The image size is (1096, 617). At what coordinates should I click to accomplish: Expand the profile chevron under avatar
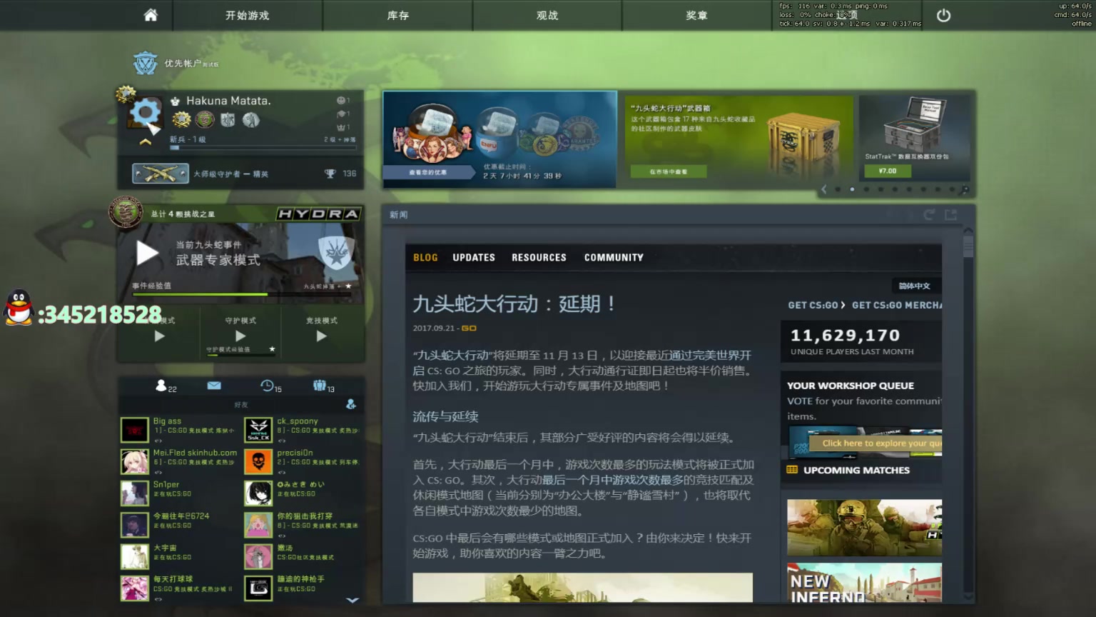(146, 142)
